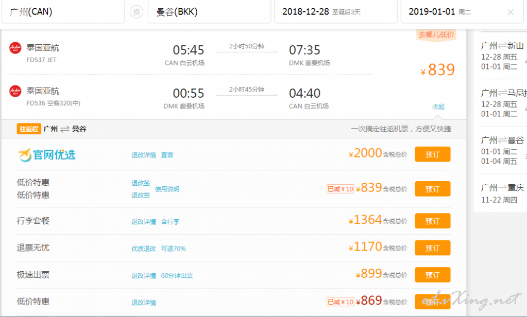This screenshot has height=317, width=527.
Task: Select the 广州⇌马尼拉 recommended route
Action: click(503, 103)
